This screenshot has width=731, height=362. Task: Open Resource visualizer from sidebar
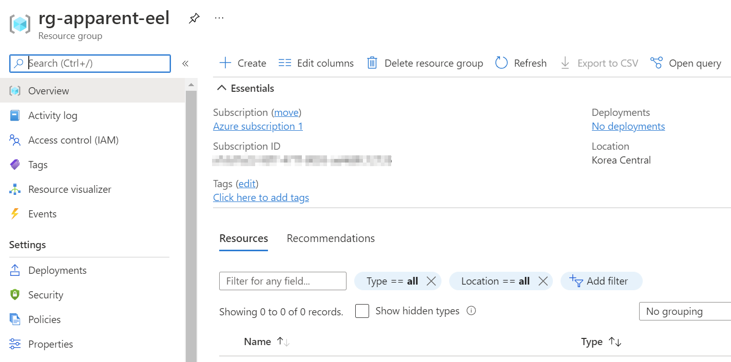coord(69,189)
